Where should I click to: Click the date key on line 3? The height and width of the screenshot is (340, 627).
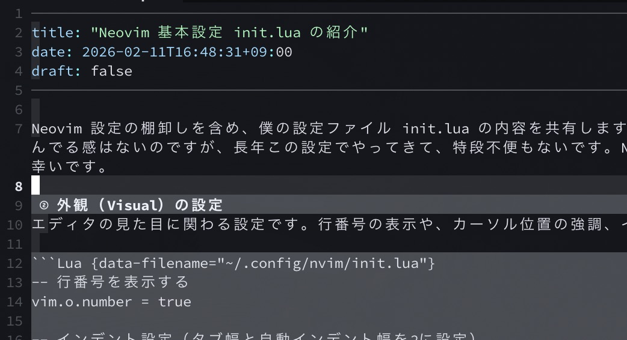(x=52, y=52)
